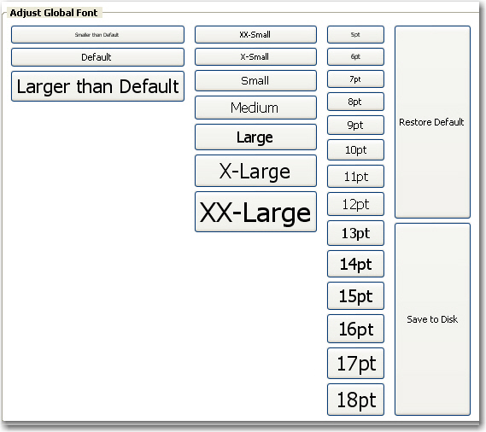Click the X-Large button
This screenshot has width=486, height=432.
coord(255,171)
